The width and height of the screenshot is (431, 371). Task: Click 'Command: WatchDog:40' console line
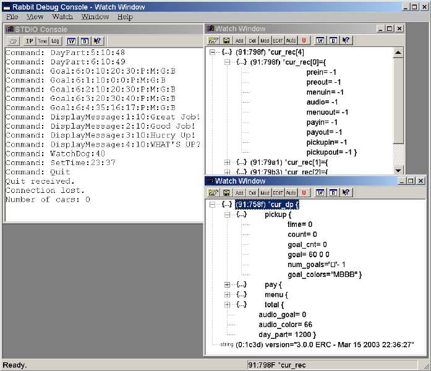pos(55,153)
